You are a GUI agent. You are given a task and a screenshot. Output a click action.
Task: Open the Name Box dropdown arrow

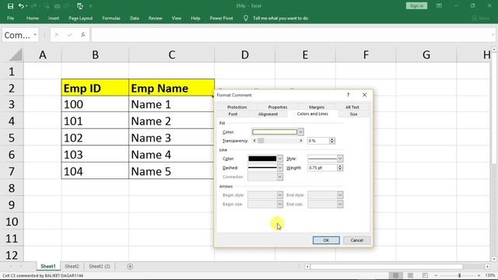point(35,34)
